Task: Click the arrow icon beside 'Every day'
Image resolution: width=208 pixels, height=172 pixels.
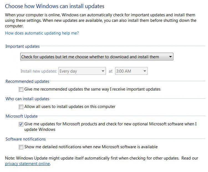Action: pyautogui.click(x=103, y=71)
